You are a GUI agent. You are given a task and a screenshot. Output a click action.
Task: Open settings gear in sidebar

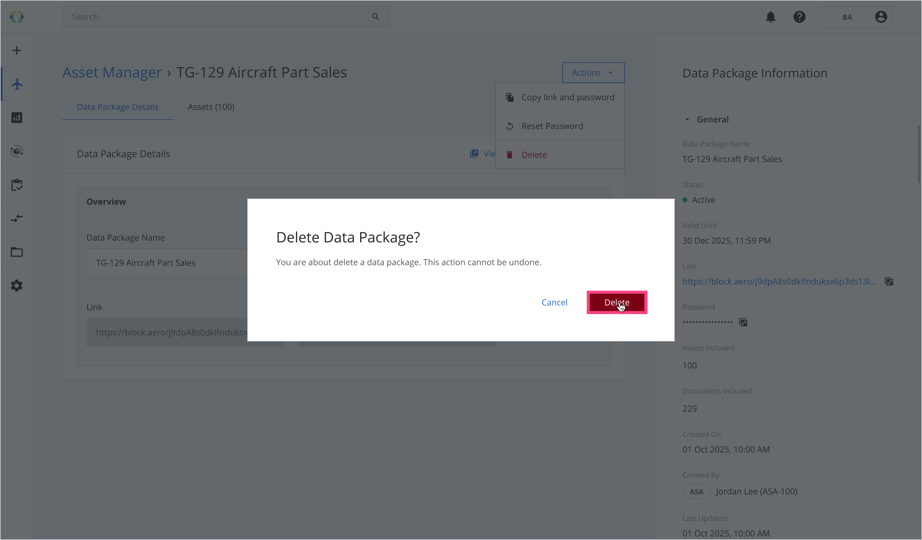pos(17,286)
